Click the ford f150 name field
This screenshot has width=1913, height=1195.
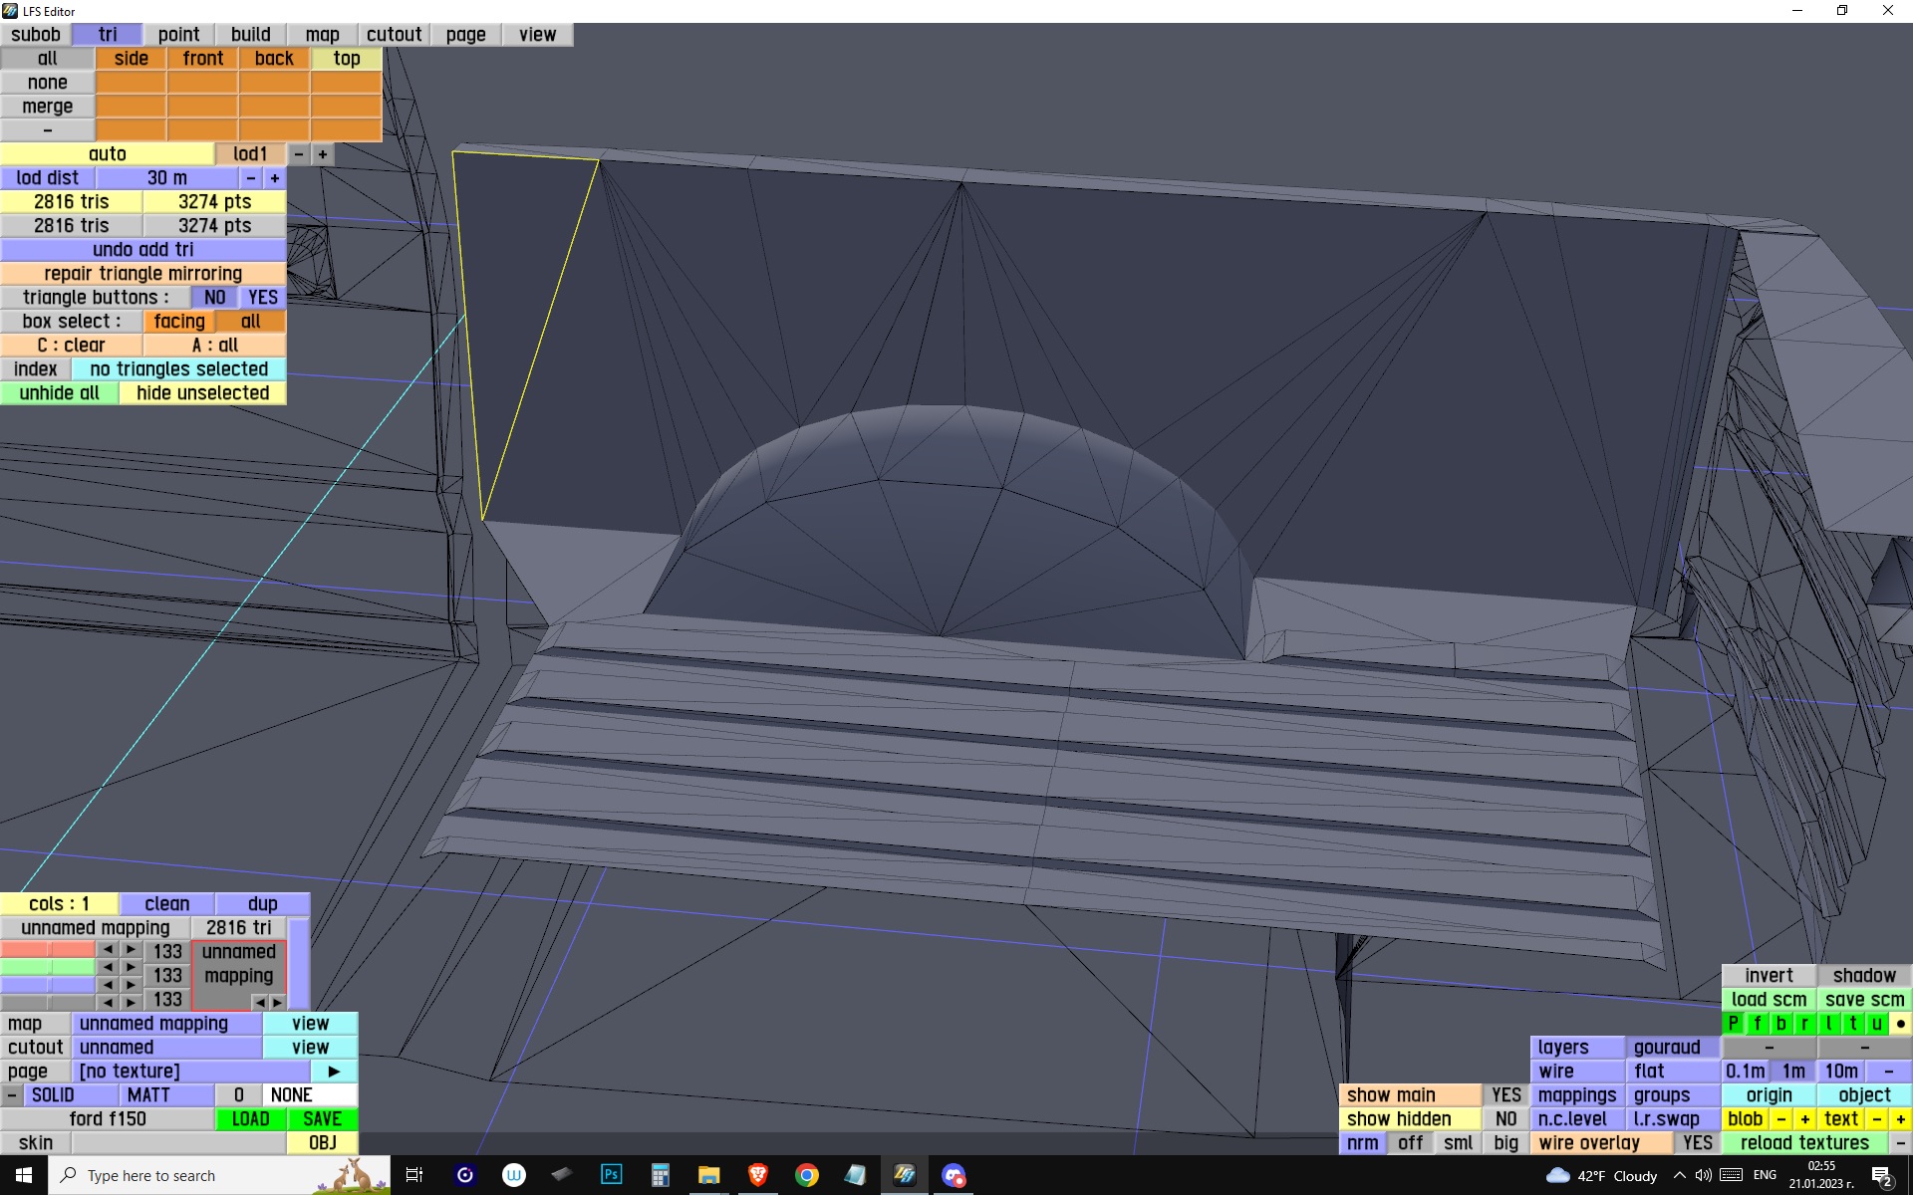pos(107,1118)
